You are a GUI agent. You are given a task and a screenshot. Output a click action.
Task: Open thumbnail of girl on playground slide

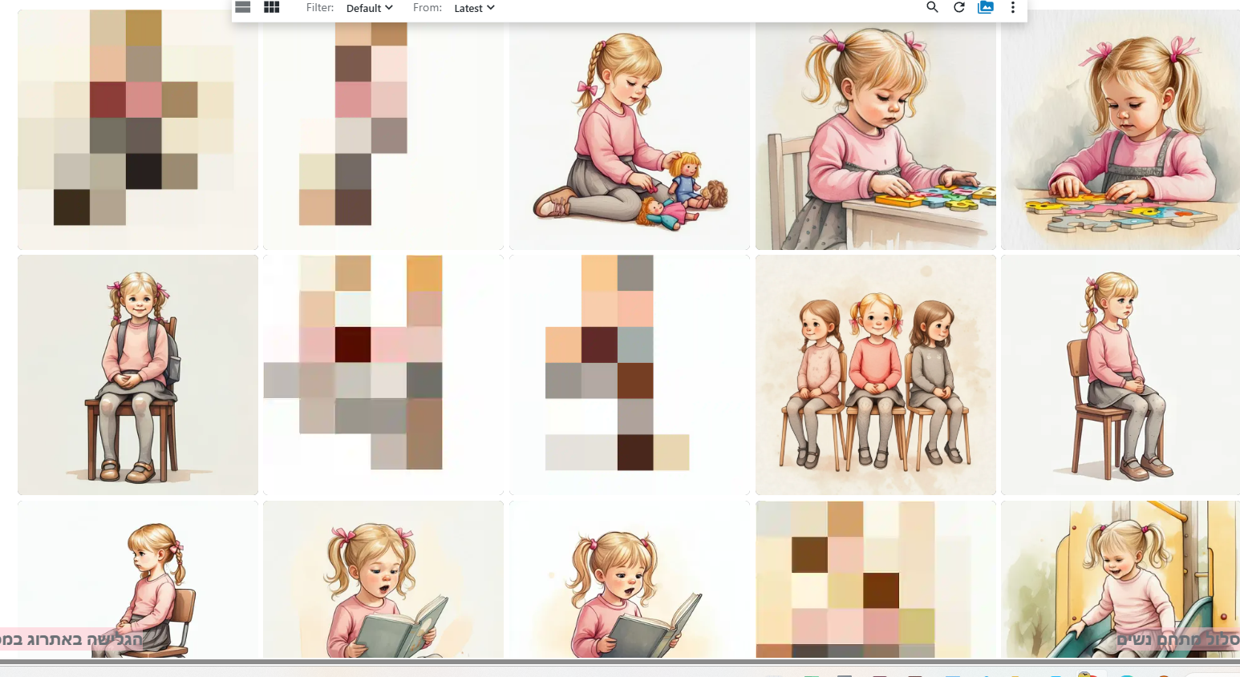1120,579
